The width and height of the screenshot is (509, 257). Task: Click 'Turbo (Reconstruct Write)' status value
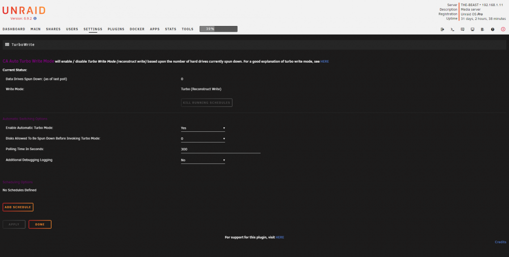(201, 89)
